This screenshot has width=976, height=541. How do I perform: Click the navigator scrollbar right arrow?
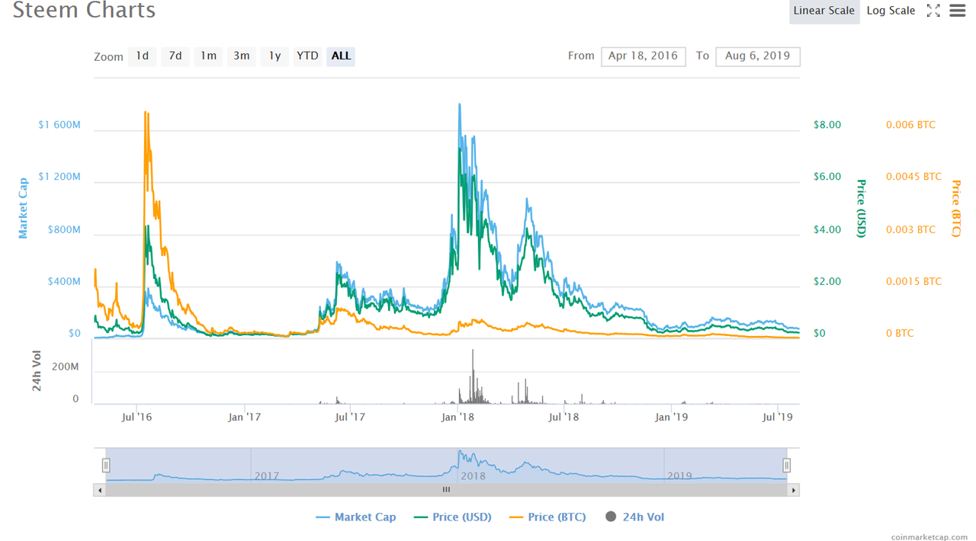tap(794, 490)
